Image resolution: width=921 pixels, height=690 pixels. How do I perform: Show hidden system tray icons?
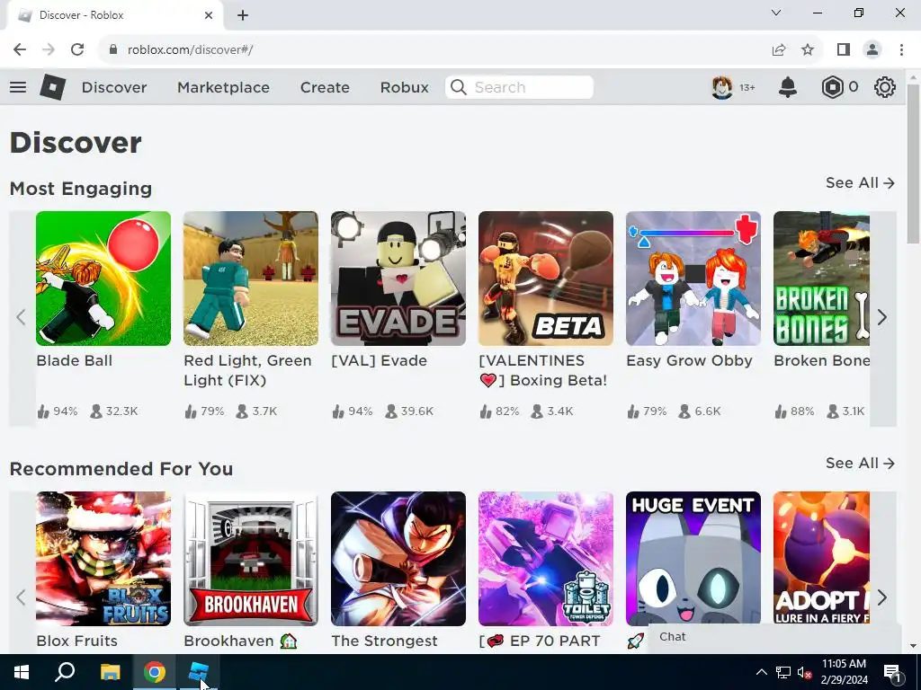[x=761, y=672]
